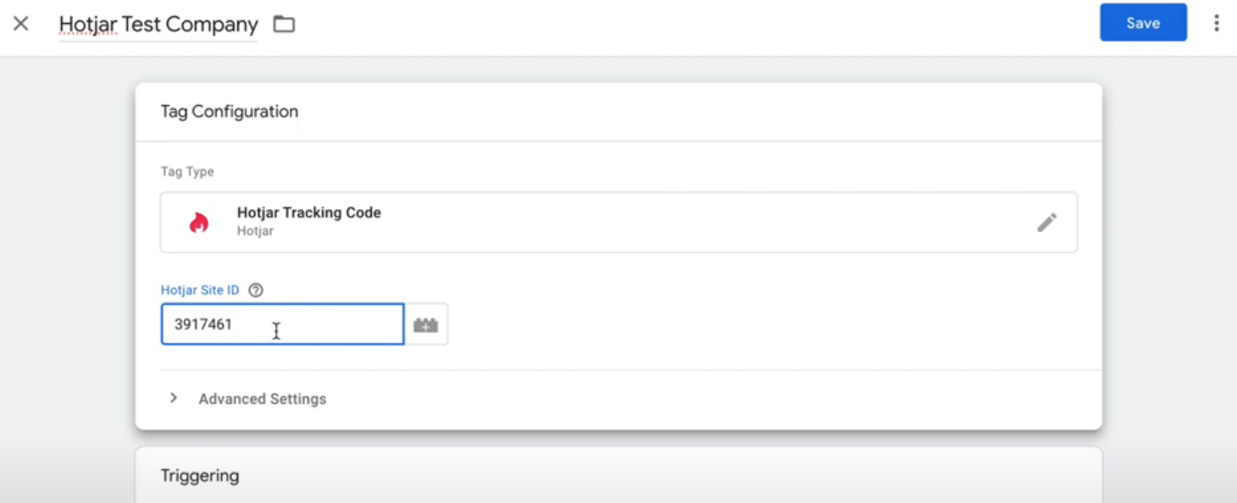Click the Advanced Settings label

tap(263, 399)
